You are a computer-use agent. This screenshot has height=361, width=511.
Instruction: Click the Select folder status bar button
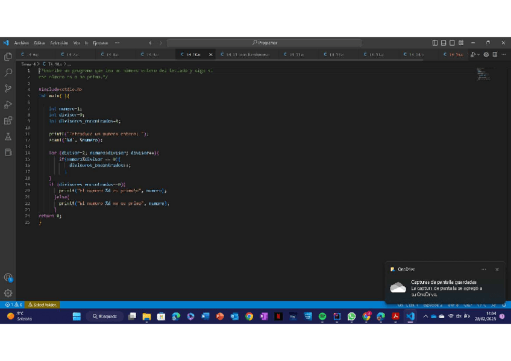pos(43,305)
